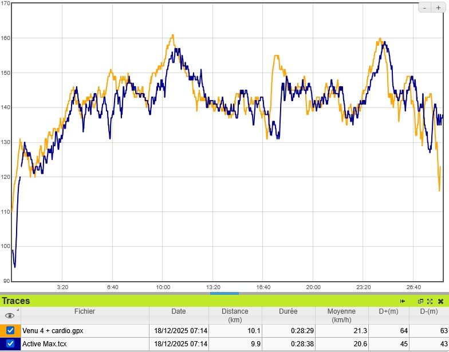Zoom out the chart with minus button
449x352 pixels.
point(424,7)
